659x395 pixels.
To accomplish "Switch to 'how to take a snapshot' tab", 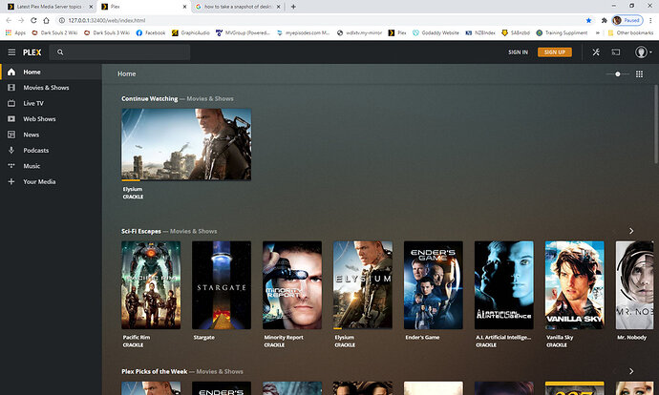I will [x=239, y=7].
